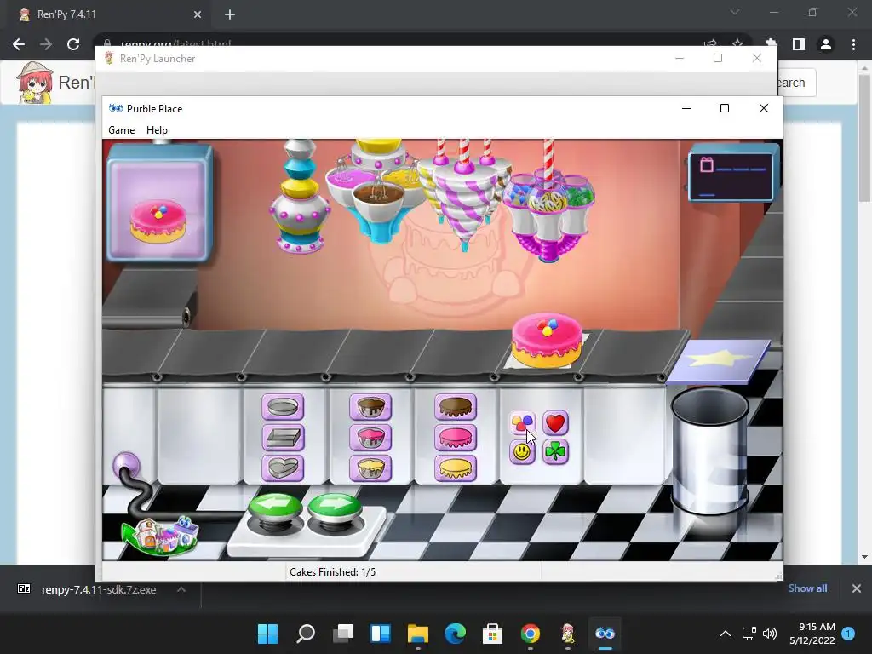
Task: Click the star shipping pad
Action: point(718,361)
